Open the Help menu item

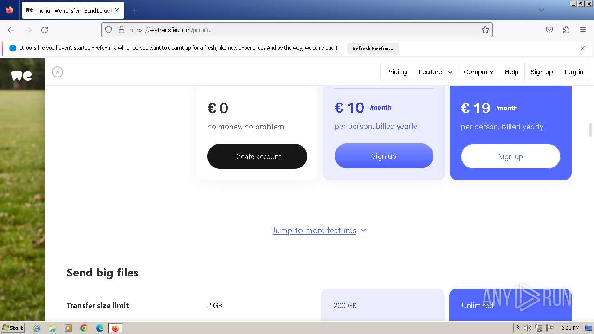(512, 72)
